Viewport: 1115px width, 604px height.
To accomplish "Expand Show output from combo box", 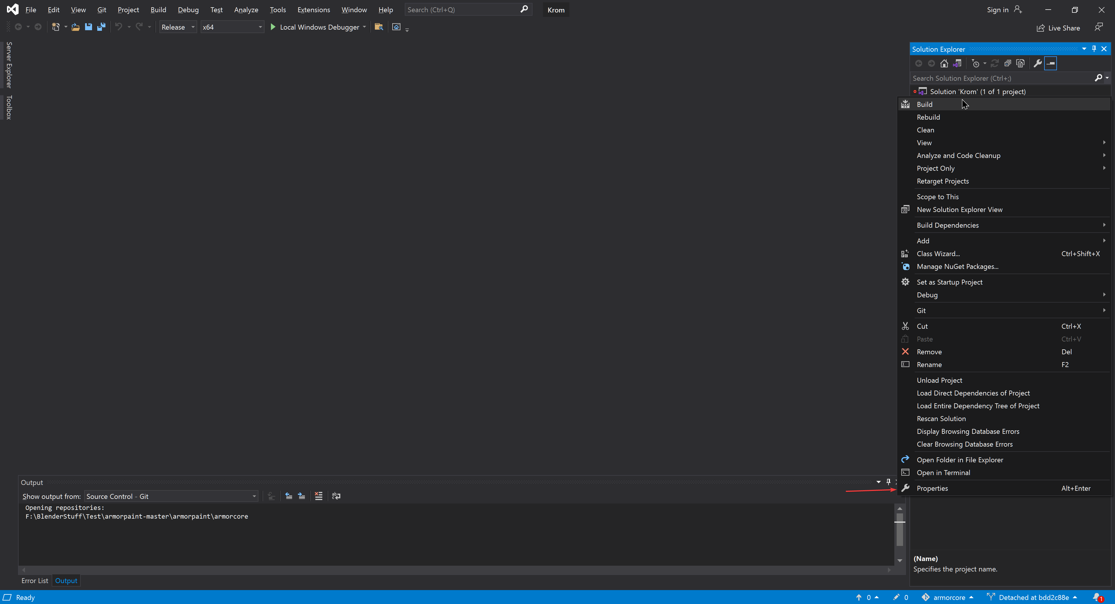I will (x=171, y=496).
